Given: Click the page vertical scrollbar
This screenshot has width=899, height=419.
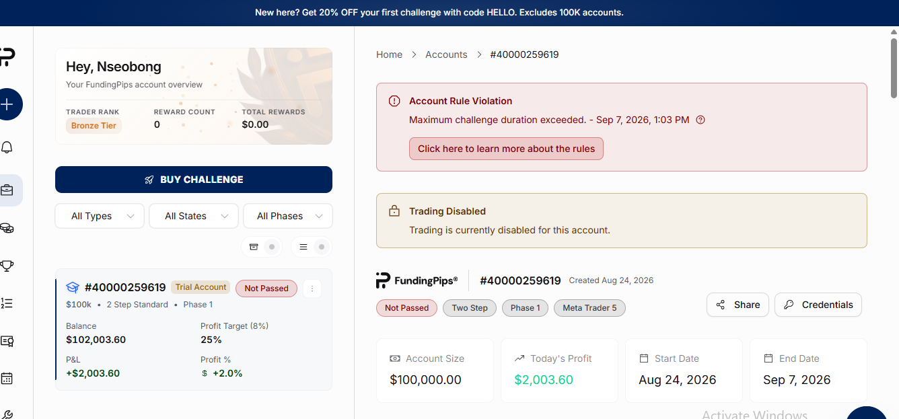Looking at the screenshot, I should [x=894, y=67].
